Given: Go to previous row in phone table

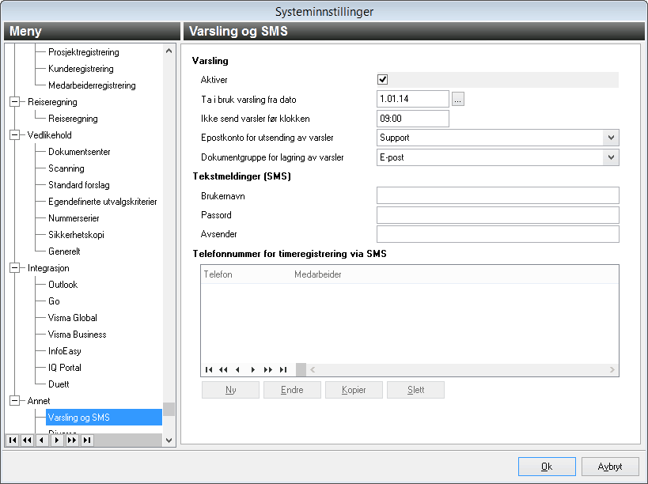Looking at the screenshot, I should tap(237, 369).
